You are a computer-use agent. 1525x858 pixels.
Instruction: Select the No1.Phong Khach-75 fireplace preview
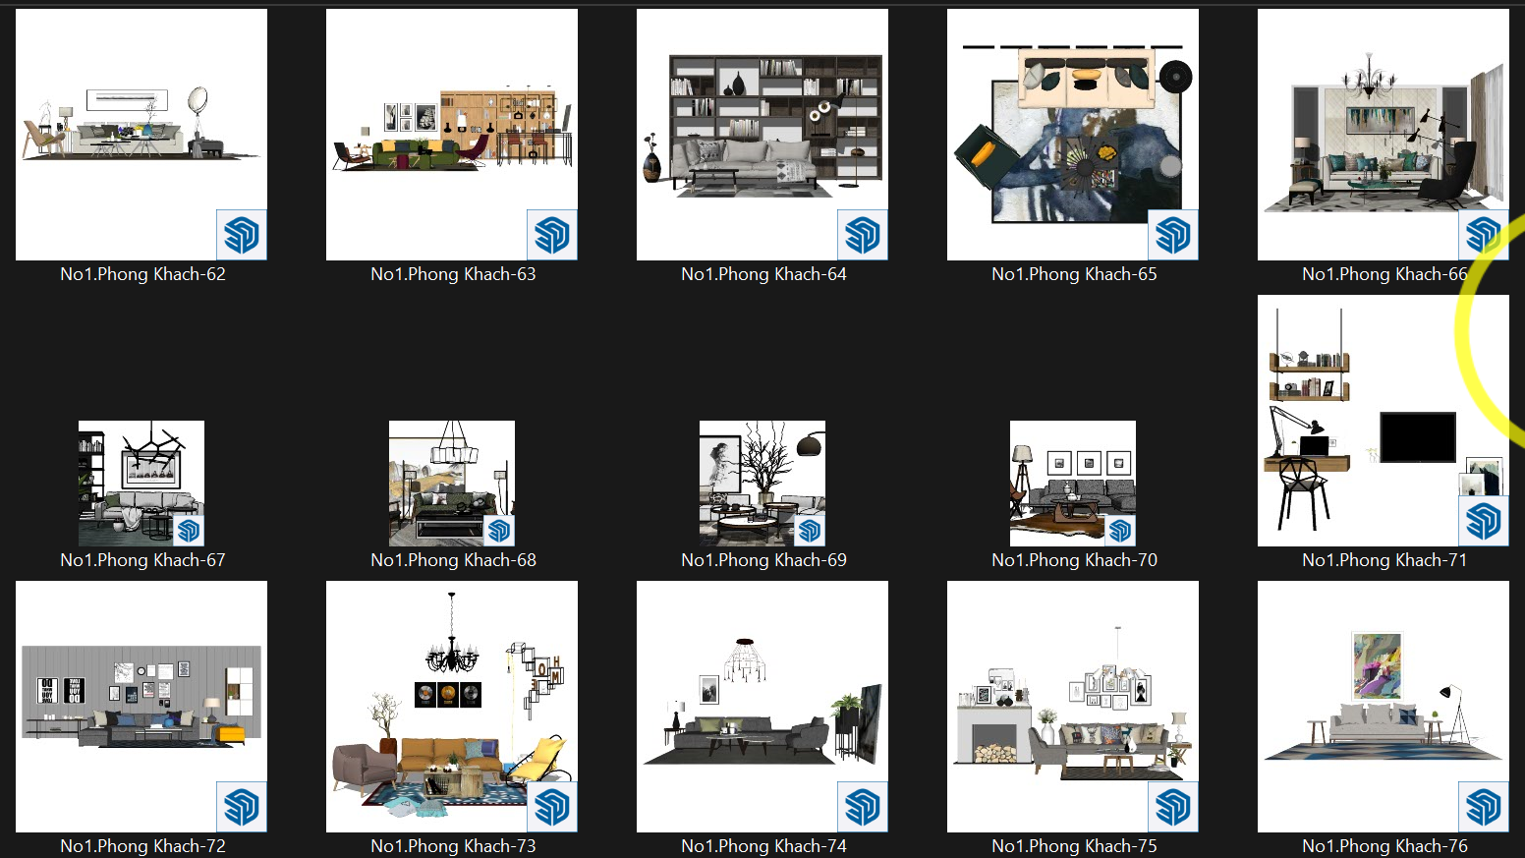(1073, 707)
